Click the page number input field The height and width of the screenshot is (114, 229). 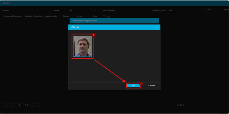19,105
